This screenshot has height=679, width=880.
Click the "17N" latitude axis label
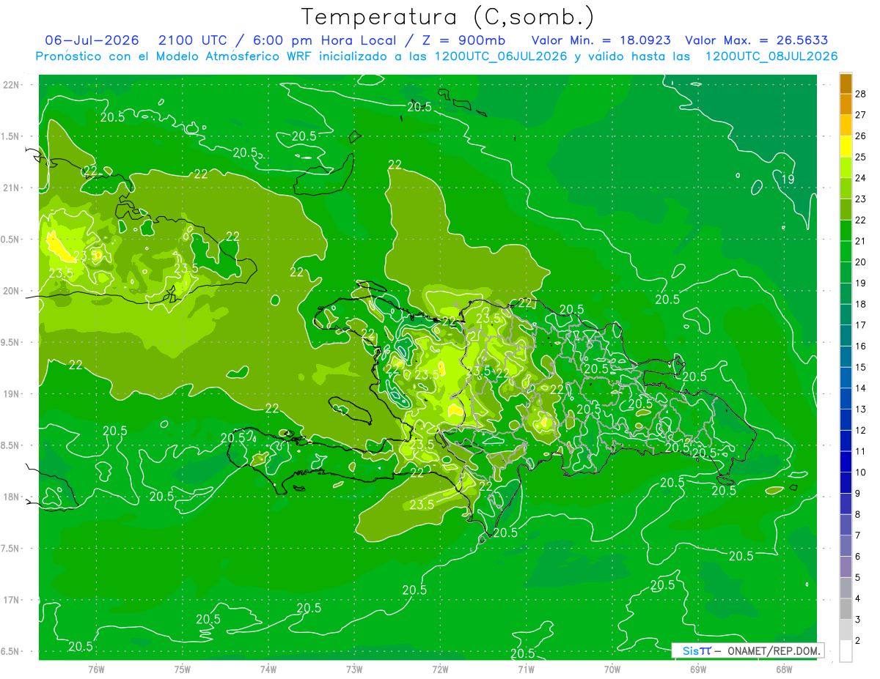pos(12,601)
